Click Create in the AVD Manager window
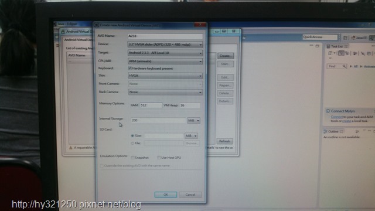This screenshot has height=211, width=375. pyautogui.click(x=225, y=56)
